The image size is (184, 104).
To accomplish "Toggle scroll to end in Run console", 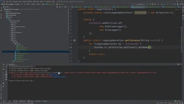I will tap(6, 75).
